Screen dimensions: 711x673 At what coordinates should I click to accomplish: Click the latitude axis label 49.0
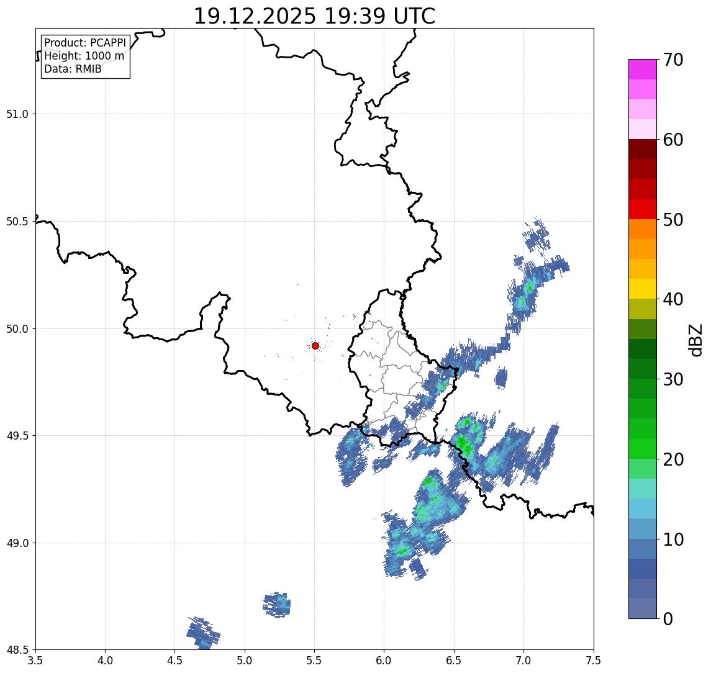(x=17, y=543)
